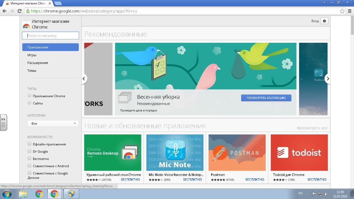Open Windows Start menu orb
Screen dimensions: 354x199
click(7, 194)
